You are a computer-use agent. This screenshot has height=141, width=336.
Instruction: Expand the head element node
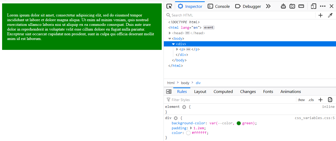coord(170,33)
